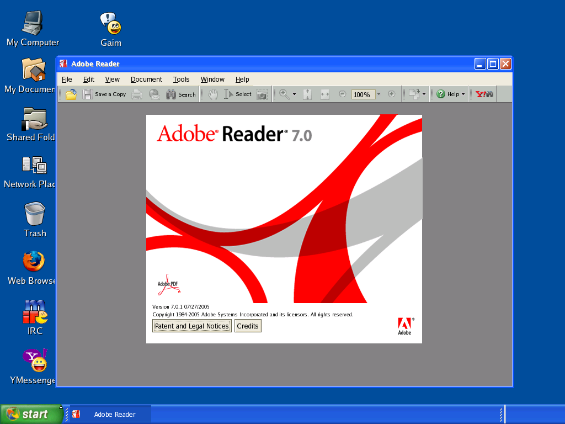The width and height of the screenshot is (565, 424).
Task: Select Shared Folders desktop icon
Action: [x=31, y=124]
